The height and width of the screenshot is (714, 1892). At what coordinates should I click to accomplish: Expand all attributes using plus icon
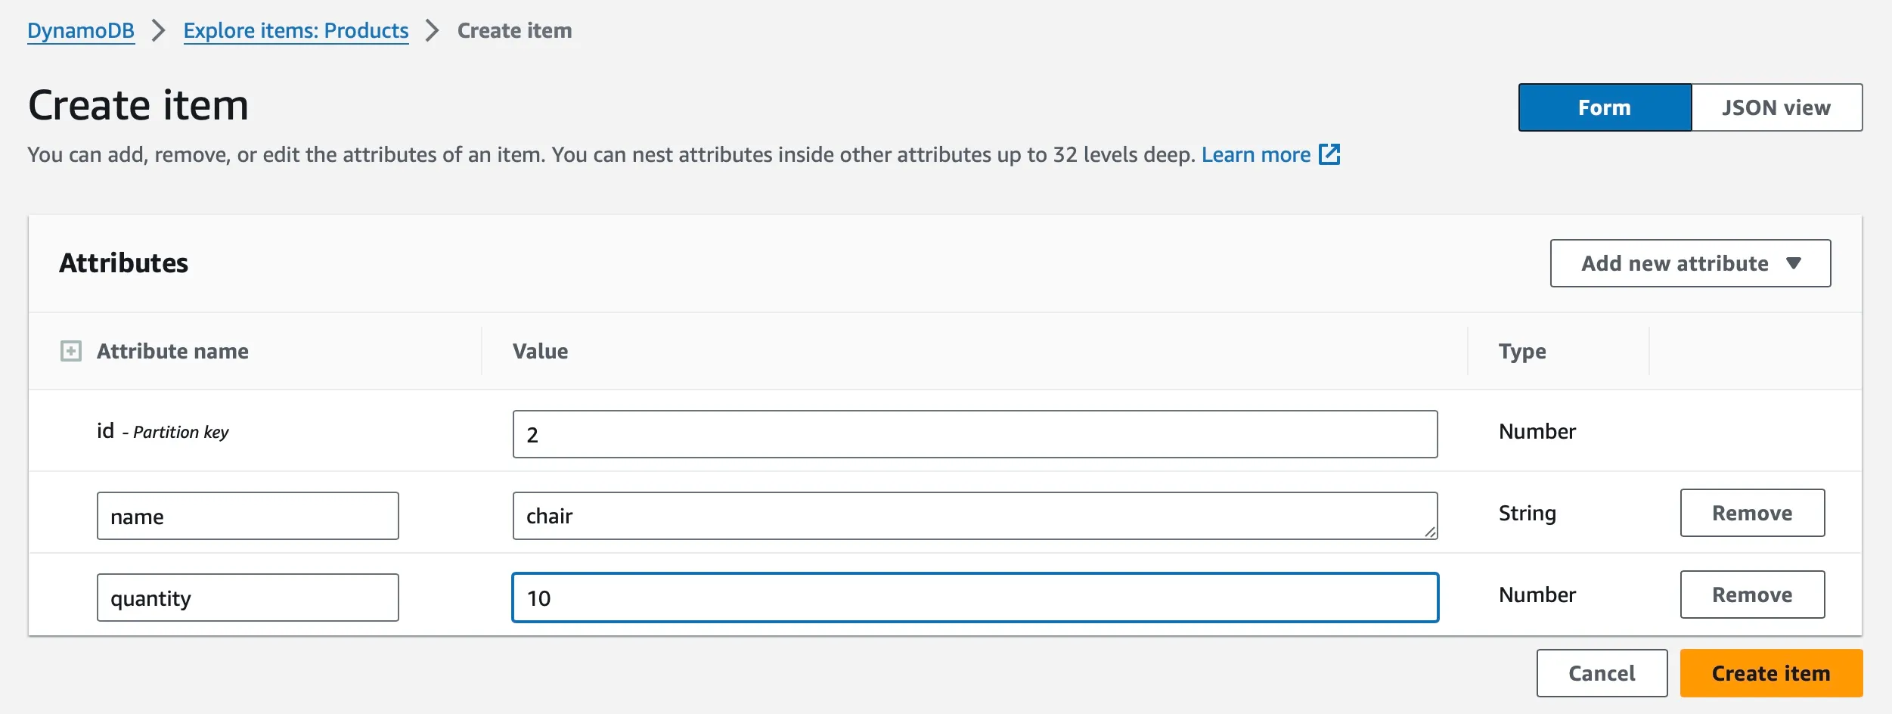[70, 351]
